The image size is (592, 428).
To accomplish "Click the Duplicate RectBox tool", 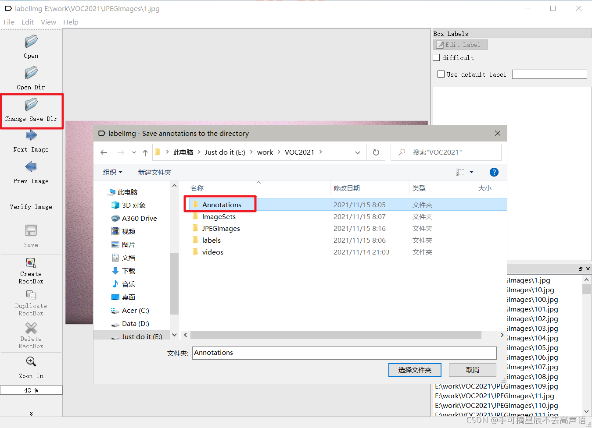I will click(x=31, y=303).
